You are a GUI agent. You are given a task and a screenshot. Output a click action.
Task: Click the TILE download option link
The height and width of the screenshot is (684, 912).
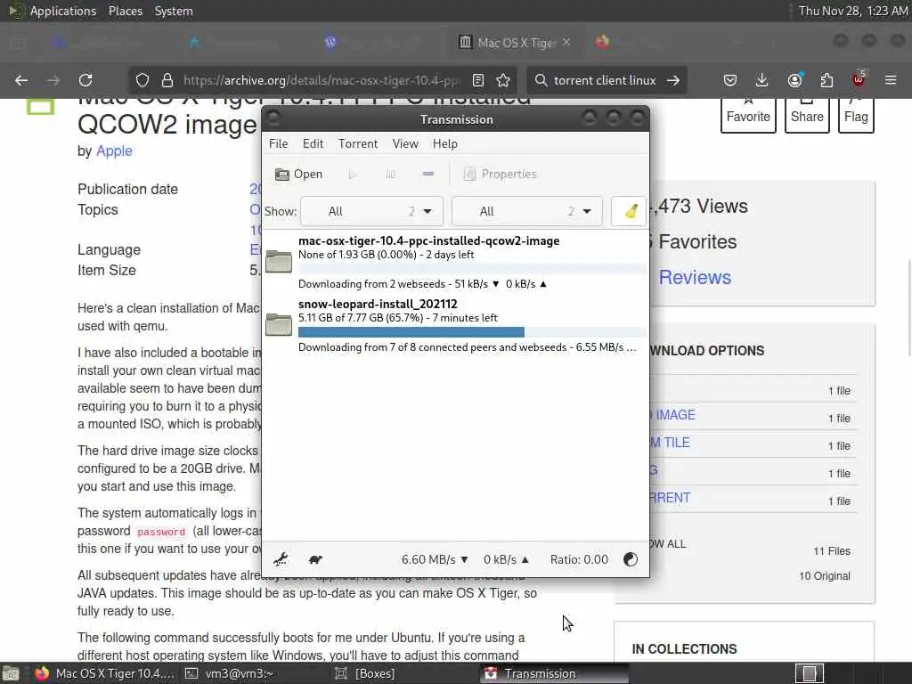point(670,443)
